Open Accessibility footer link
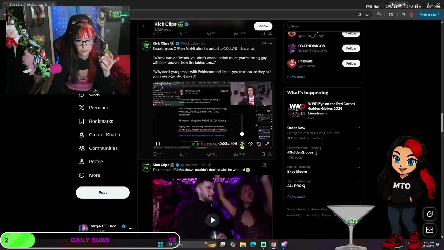 (294, 215)
